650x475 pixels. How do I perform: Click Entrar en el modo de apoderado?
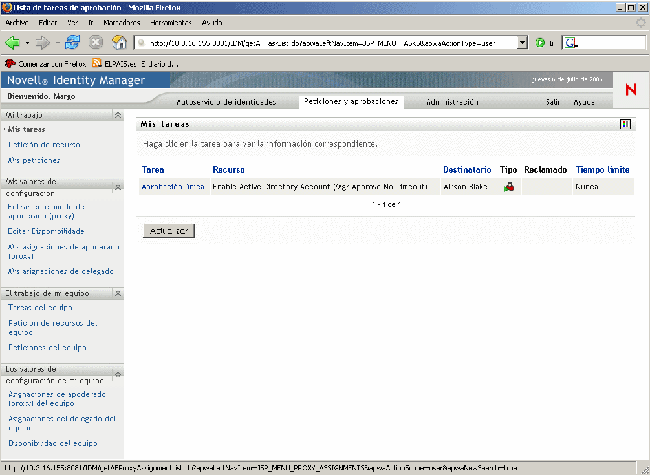[x=46, y=211]
